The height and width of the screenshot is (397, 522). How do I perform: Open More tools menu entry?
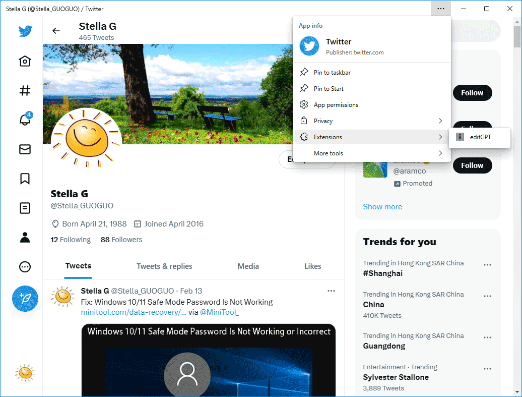coord(372,153)
